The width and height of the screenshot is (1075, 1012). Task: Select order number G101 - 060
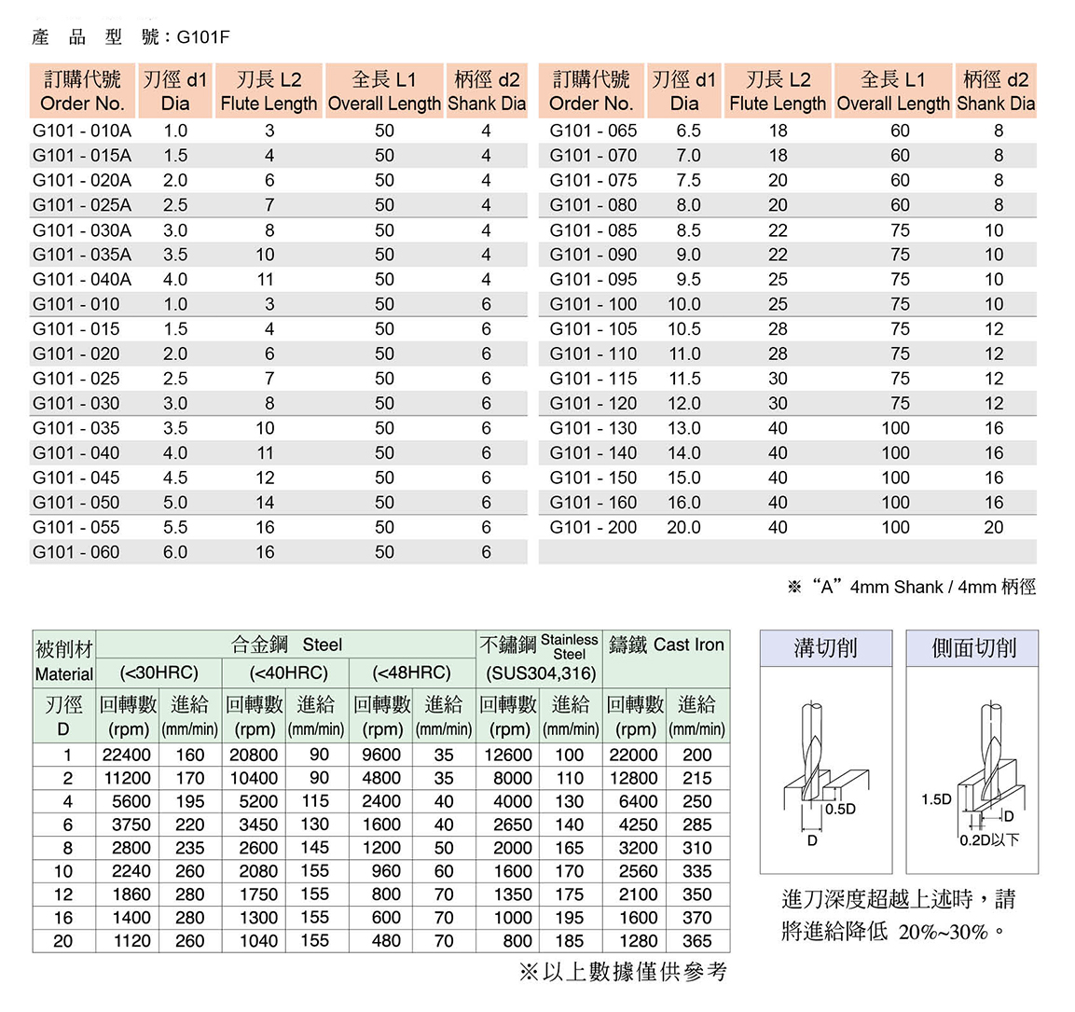(76, 552)
